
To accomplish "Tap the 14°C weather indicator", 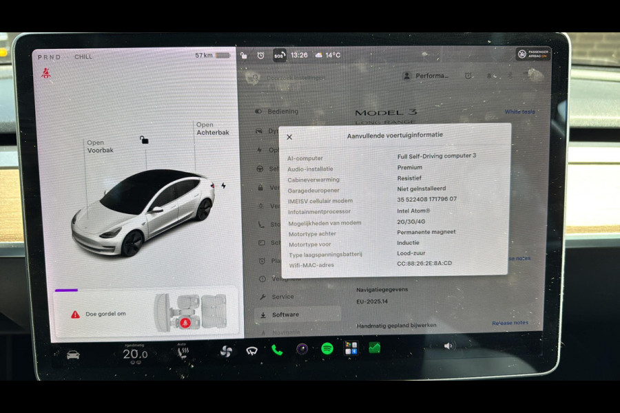I will tap(328, 55).
